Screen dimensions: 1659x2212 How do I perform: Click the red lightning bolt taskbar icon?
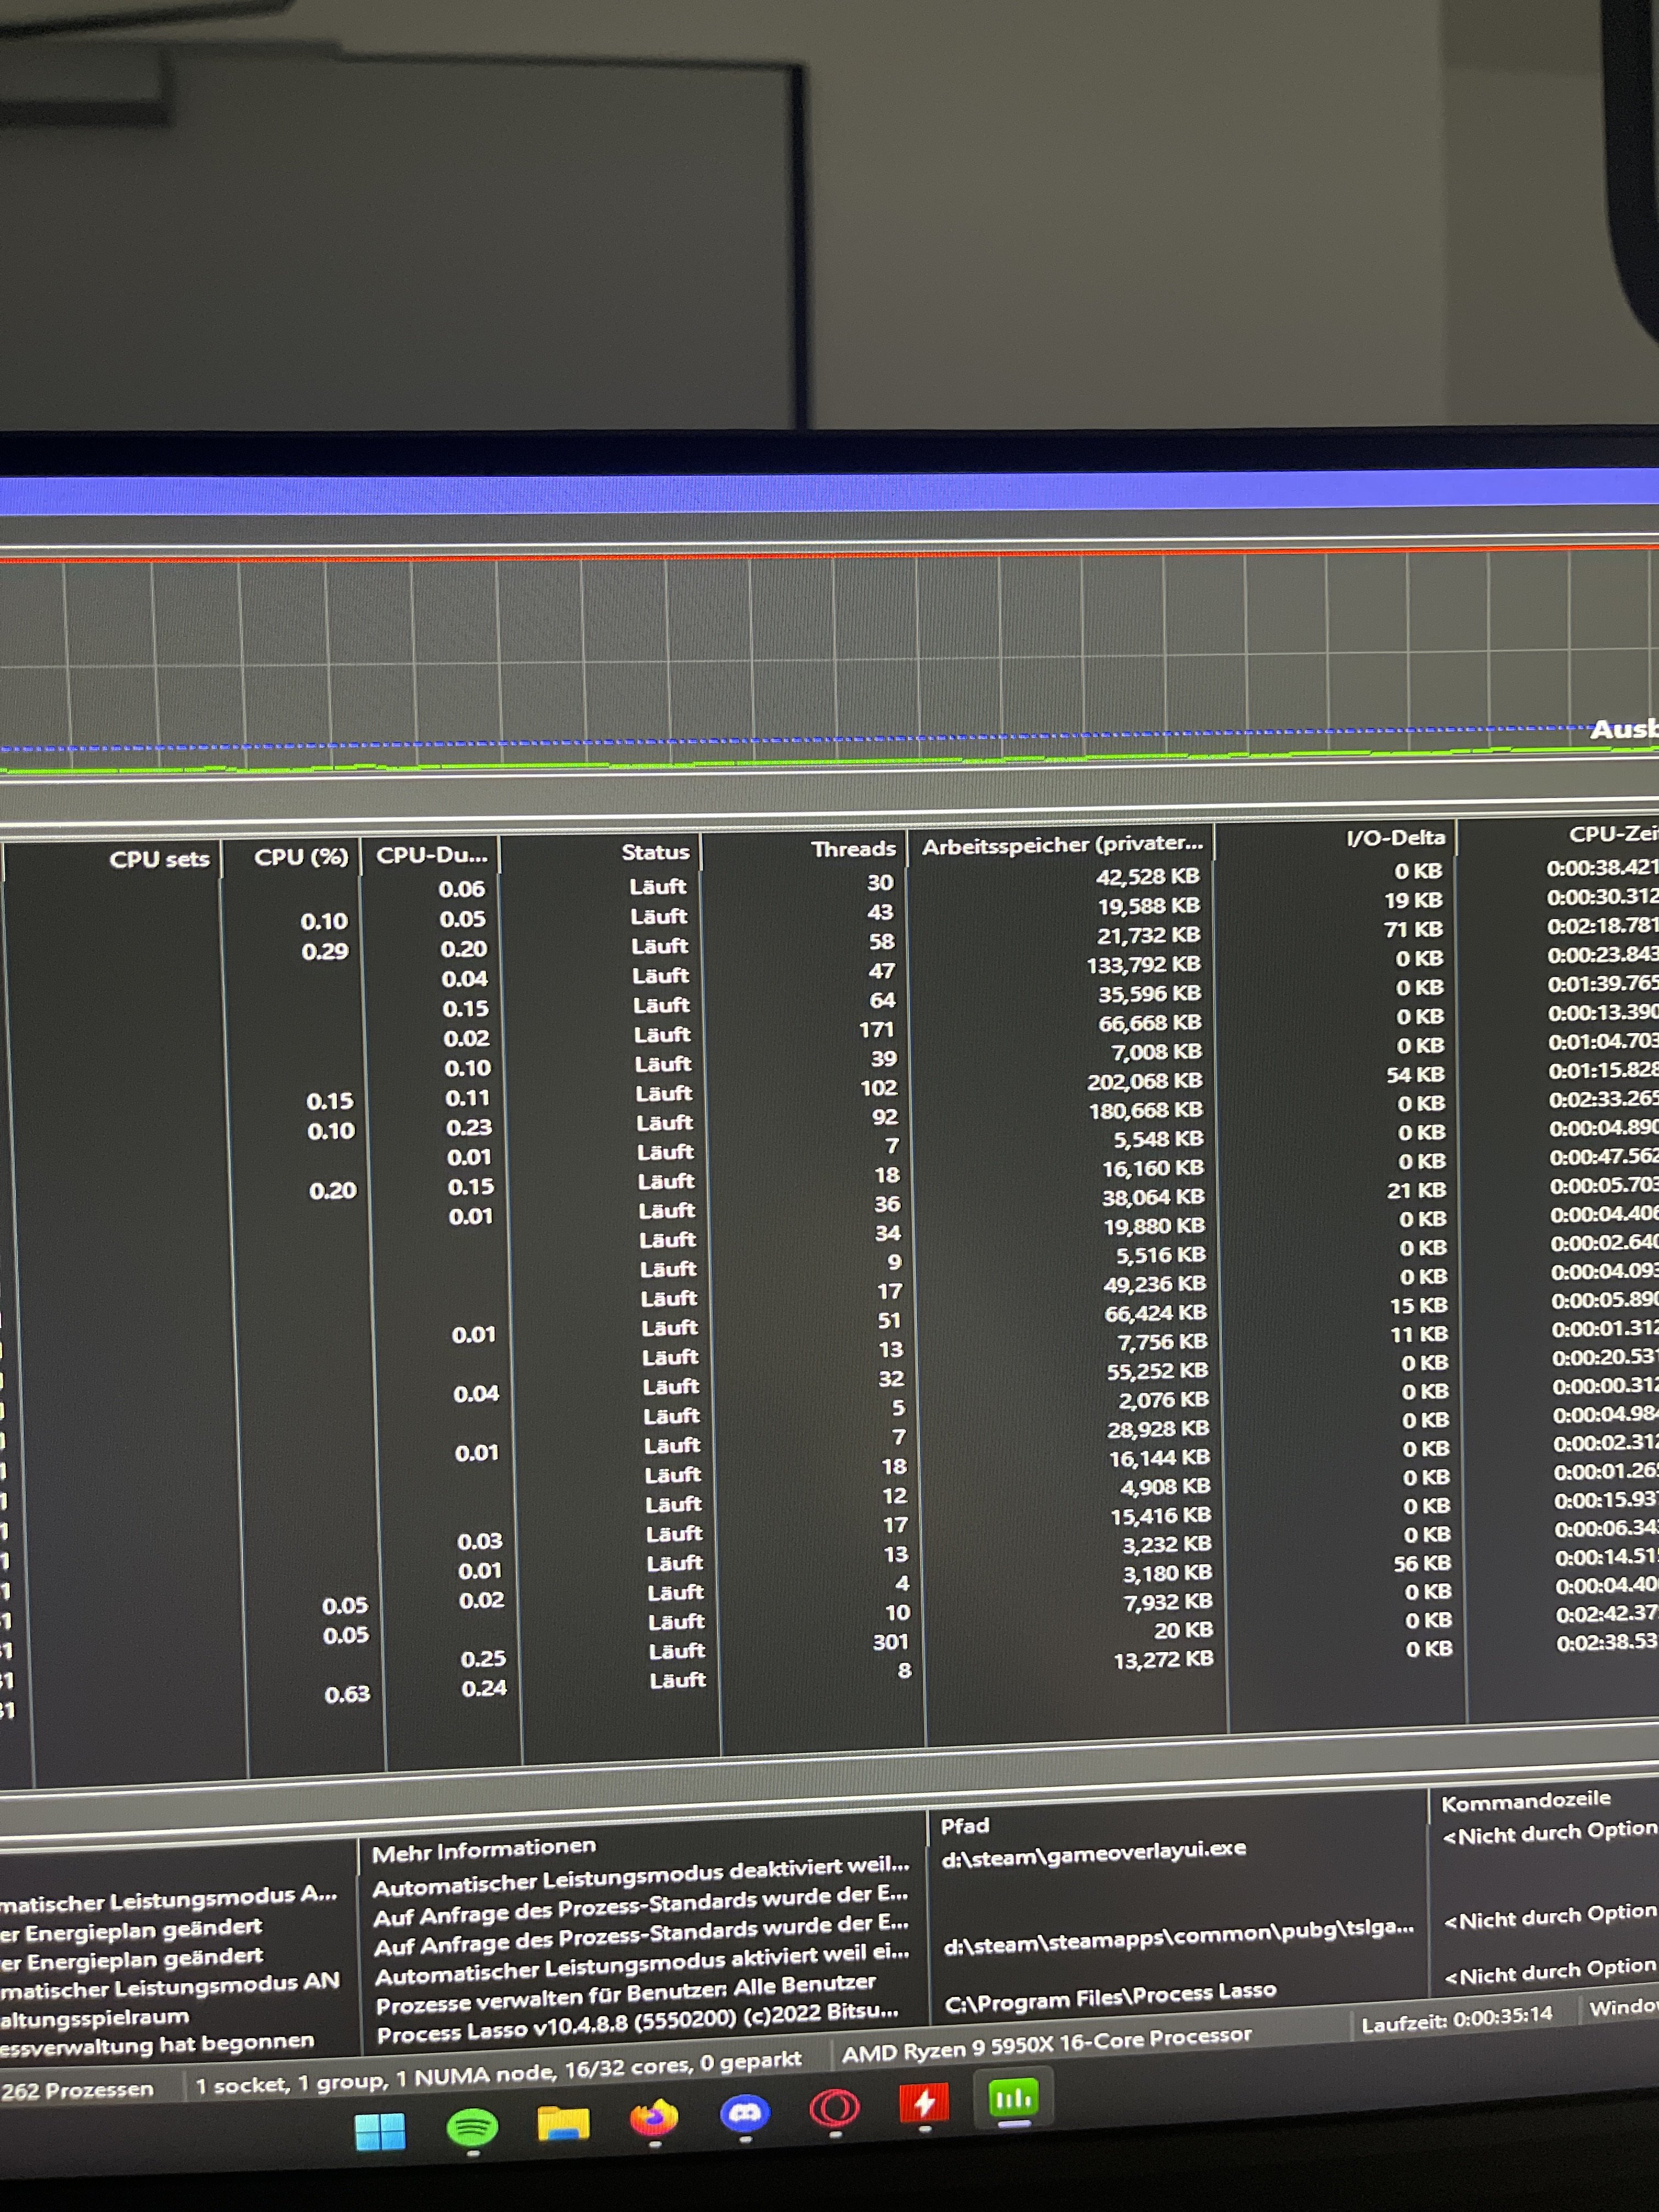point(924,2103)
